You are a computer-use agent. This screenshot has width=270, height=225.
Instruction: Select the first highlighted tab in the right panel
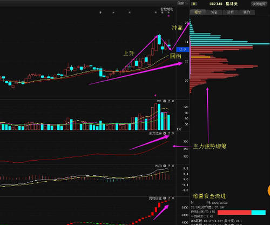[198, 12]
